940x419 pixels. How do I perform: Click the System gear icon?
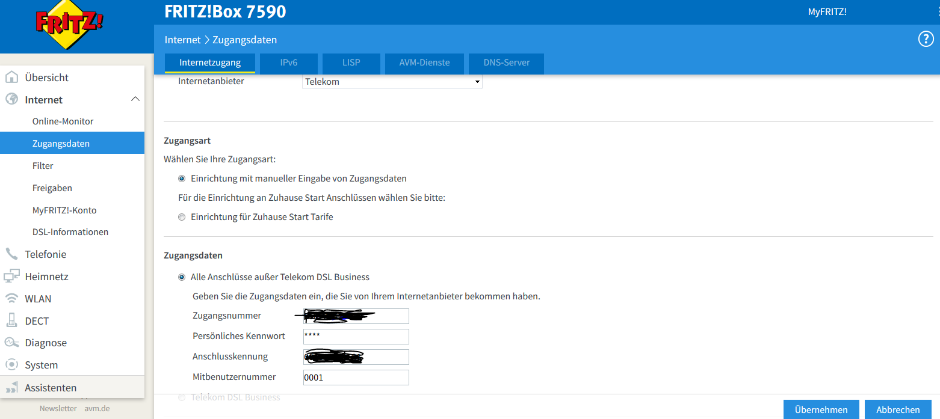coord(11,365)
